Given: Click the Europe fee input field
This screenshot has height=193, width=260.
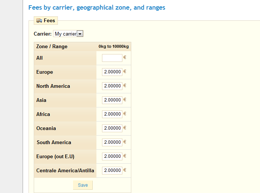Looking at the screenshot, I should [x=112, y=72].
